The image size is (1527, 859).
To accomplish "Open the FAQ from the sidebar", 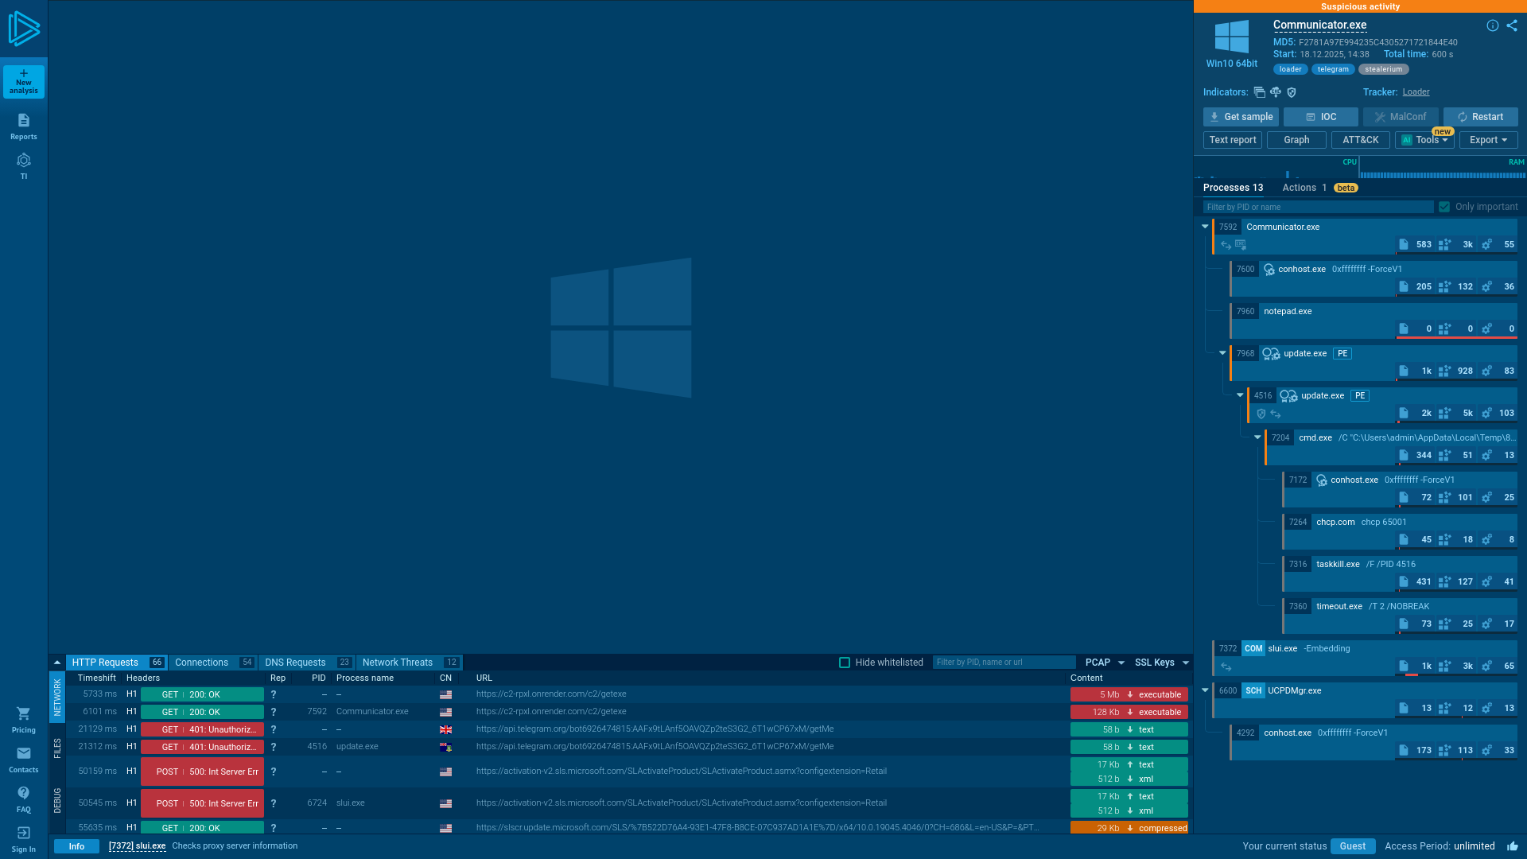I will point(23,799).
